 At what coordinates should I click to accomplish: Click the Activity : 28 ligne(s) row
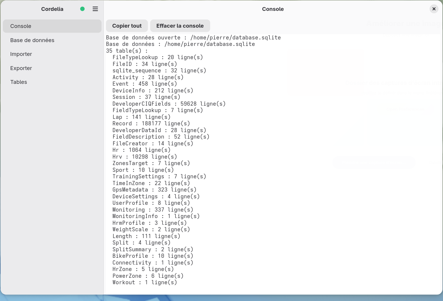(148, 77)
